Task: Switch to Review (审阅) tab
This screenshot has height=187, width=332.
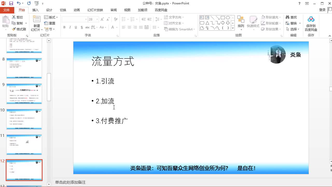Action: tap(114, 10)
